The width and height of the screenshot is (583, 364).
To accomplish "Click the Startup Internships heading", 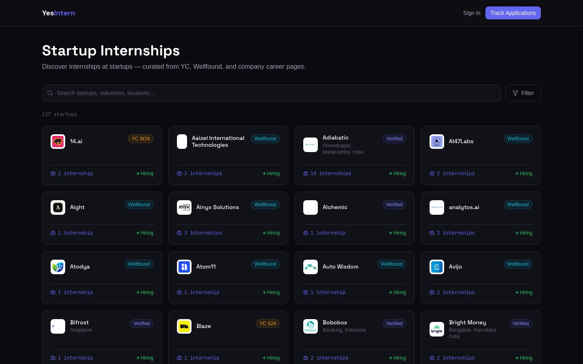I will 111,51.
